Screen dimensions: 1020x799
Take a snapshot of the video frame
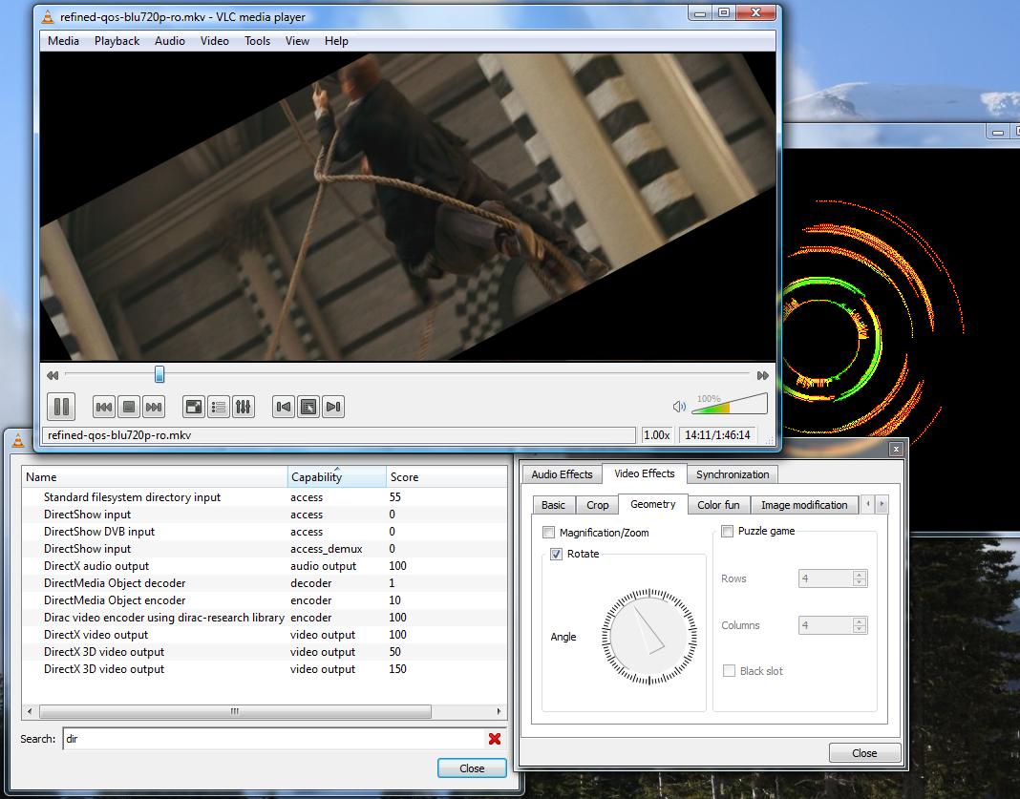(x=308, y=407)
